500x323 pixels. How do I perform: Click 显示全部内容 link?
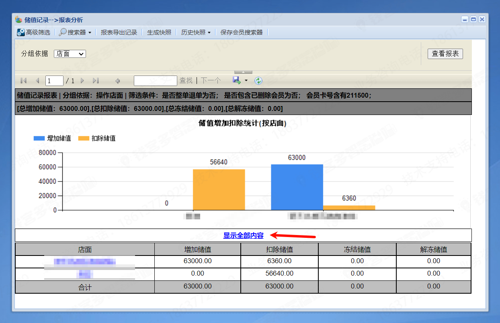[x=244, y=235]
